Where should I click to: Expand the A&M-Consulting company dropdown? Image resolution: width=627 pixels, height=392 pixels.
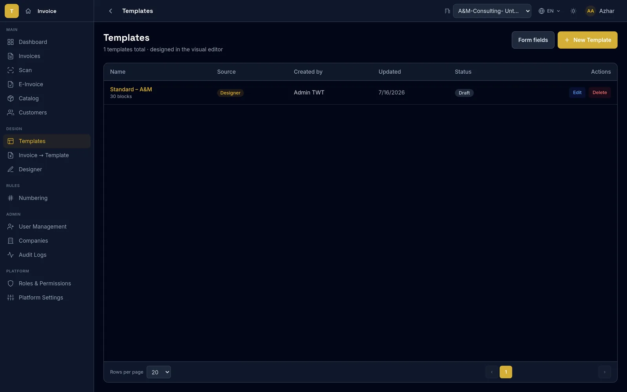pos(492,11)
